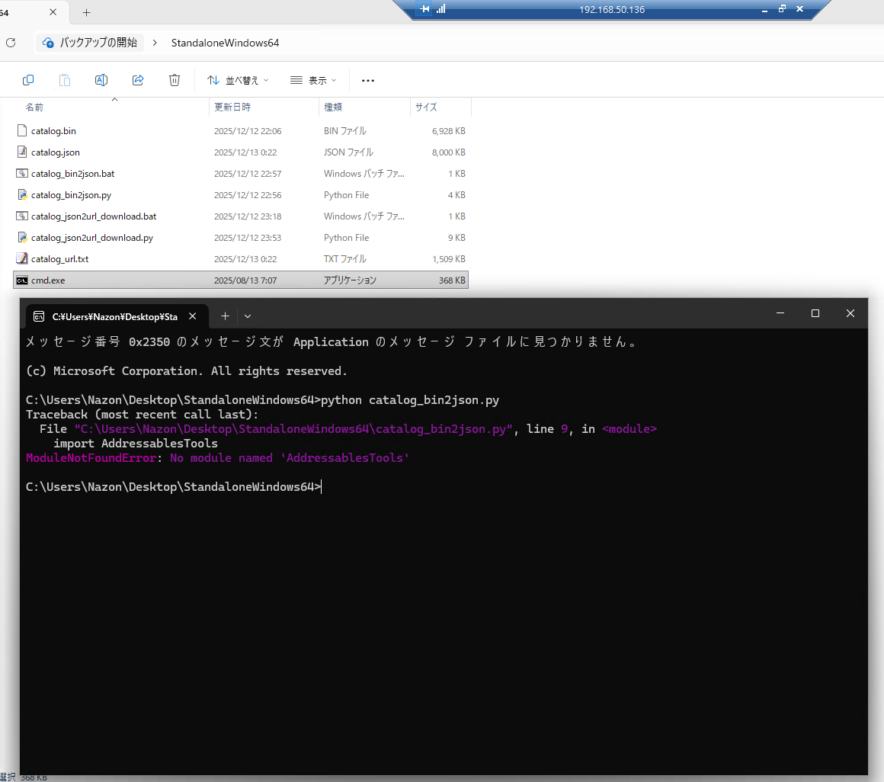Sort files by 更新日時 column header
This screenshot has height=782, width=884.
(x=232, y=107)
